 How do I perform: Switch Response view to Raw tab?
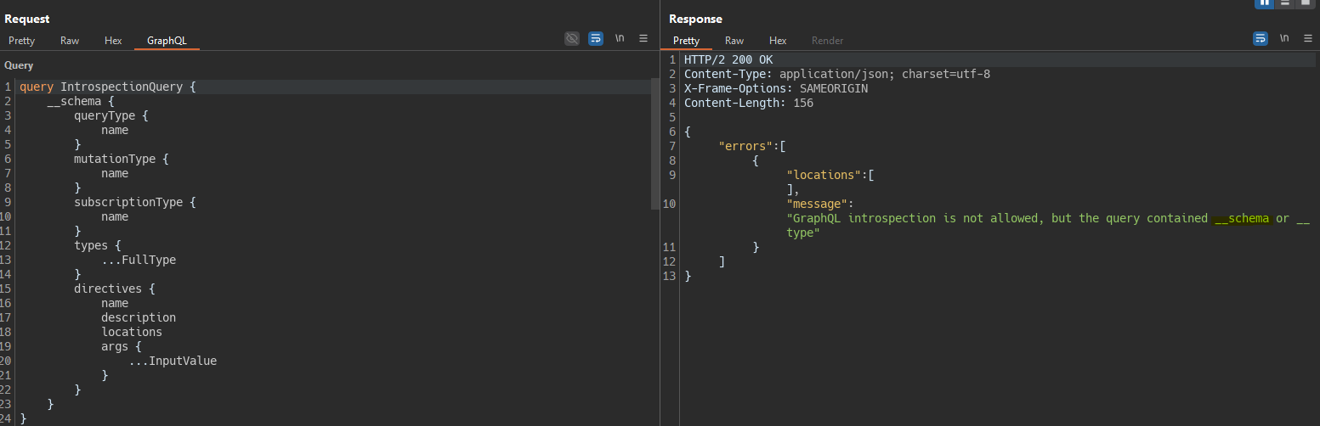coord(734,41)
